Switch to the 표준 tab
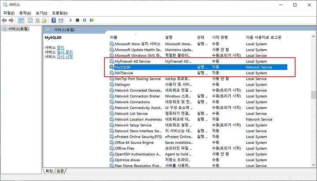 [x=60, y=171]
